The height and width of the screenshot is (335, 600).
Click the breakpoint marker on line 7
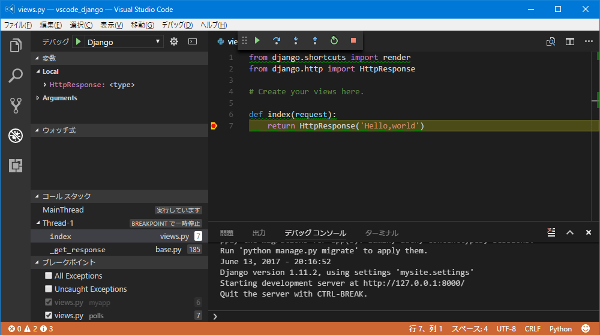coord(214,125)
